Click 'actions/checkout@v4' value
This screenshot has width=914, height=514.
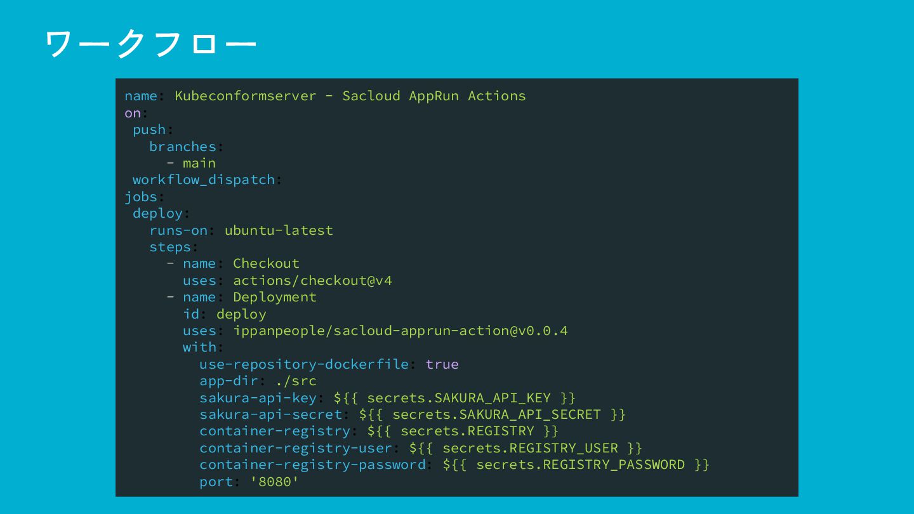pos(312,280)
